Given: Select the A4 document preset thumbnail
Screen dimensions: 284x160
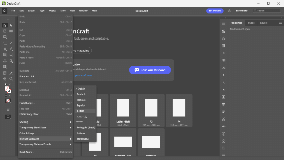Looking at the screenshot, I should tap(179, 111).
